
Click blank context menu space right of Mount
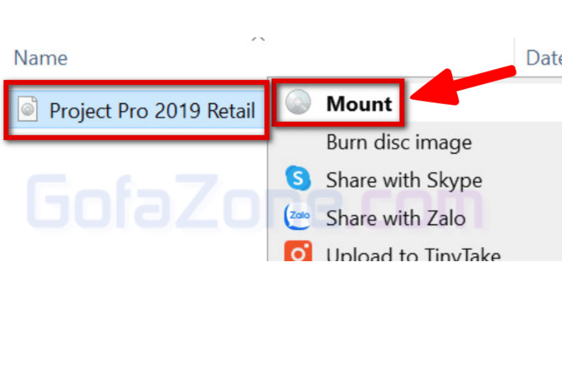pyautogui.click(x=484, y=103)
